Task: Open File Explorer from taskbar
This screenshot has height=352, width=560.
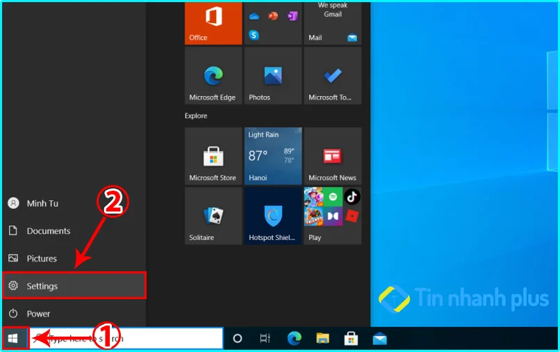Action: (x=322, y=338)
